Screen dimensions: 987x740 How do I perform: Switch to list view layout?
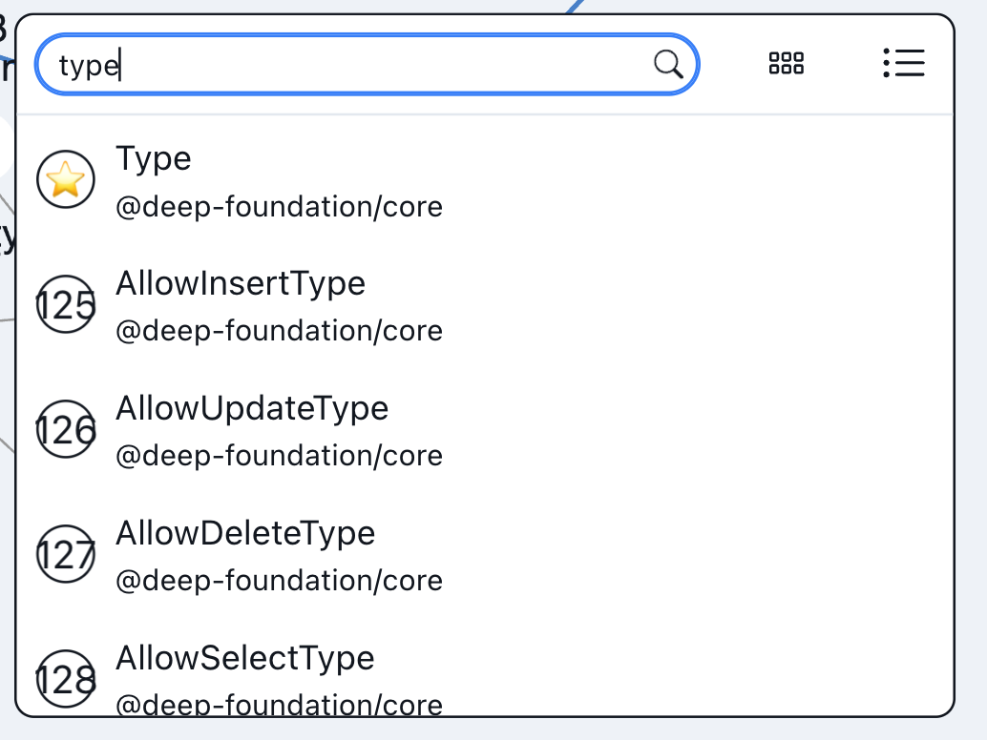[904, 63]
